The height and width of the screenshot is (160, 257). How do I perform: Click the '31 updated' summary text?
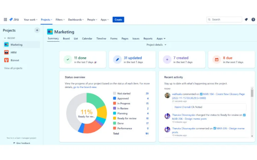pos(133,58)
